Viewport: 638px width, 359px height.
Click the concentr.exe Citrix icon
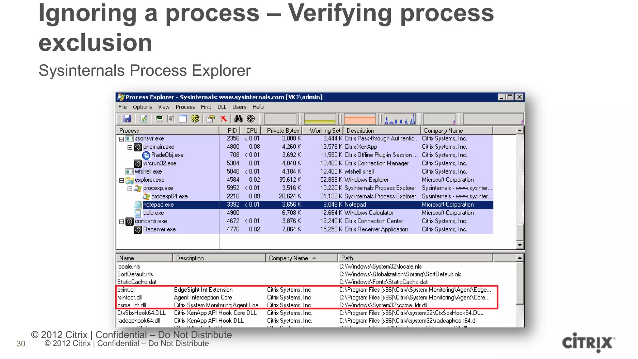[130, 221]
